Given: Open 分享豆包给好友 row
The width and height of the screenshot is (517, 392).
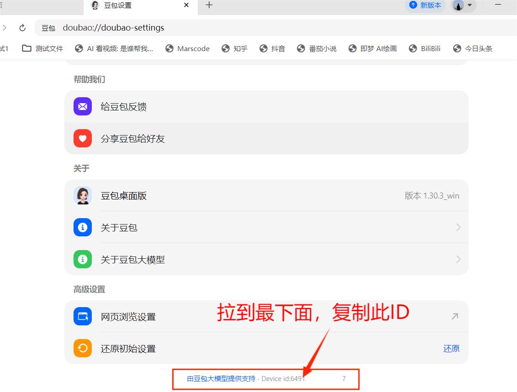Looking at the screenshot, I should [266, 138].
